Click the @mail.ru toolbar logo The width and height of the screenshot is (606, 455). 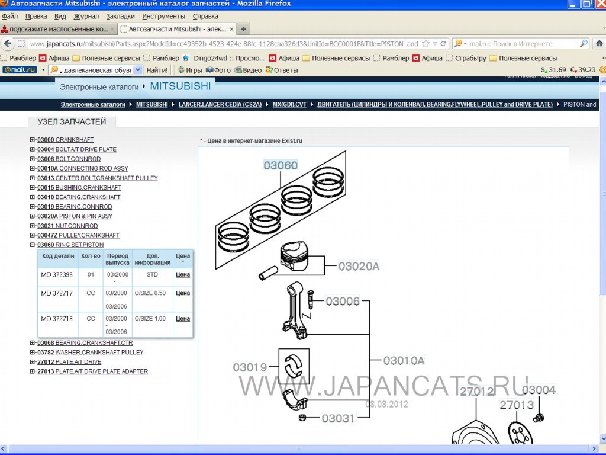pos(20,70)
